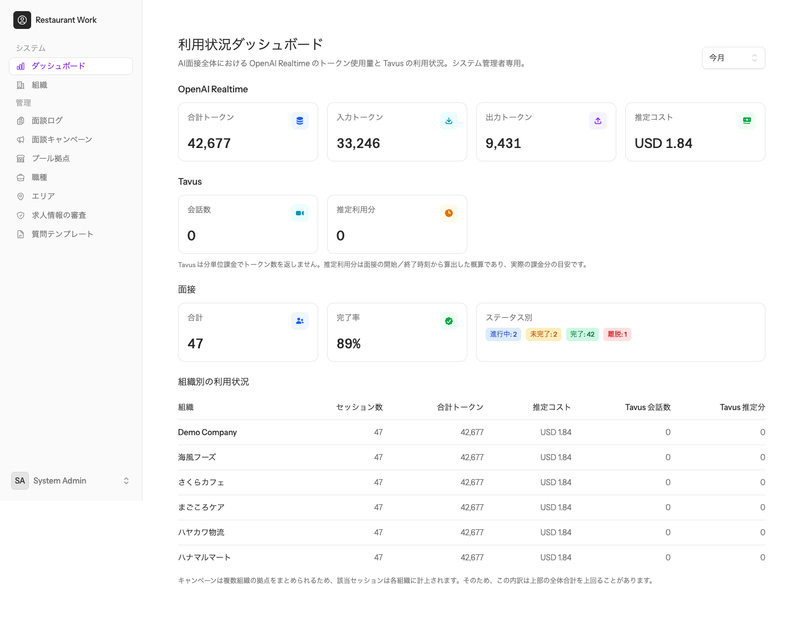Screen dimensions: 801x621
Task: Click the 質問テンプレート document icon
Action: click(21, 234)
